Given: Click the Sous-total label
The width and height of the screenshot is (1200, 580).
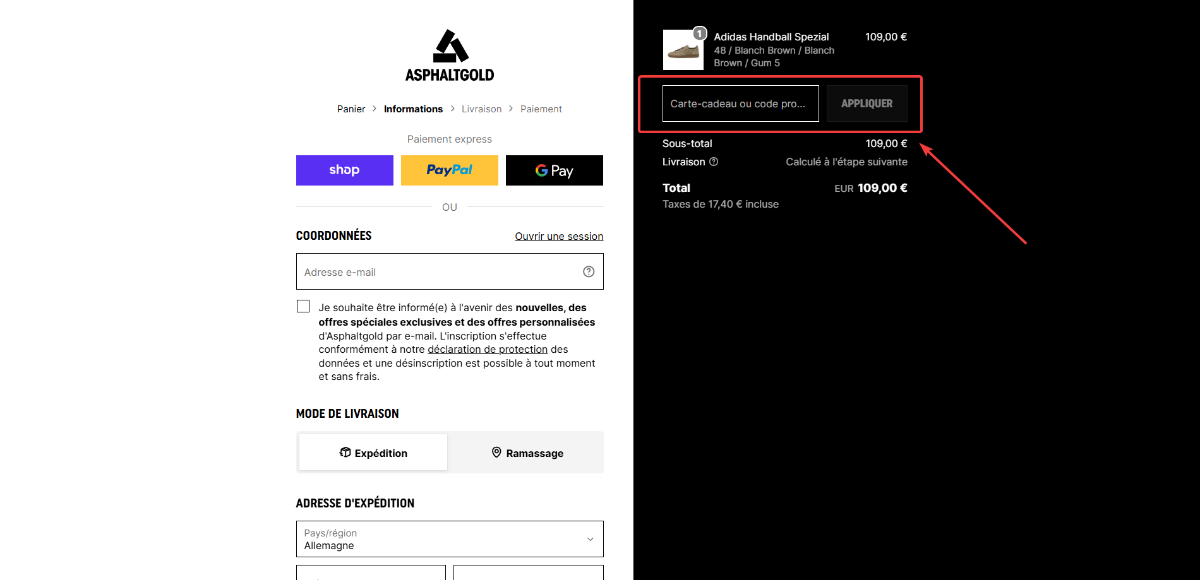Looking at the screenshot, I should pyautogui.click(x=687, y=143).
